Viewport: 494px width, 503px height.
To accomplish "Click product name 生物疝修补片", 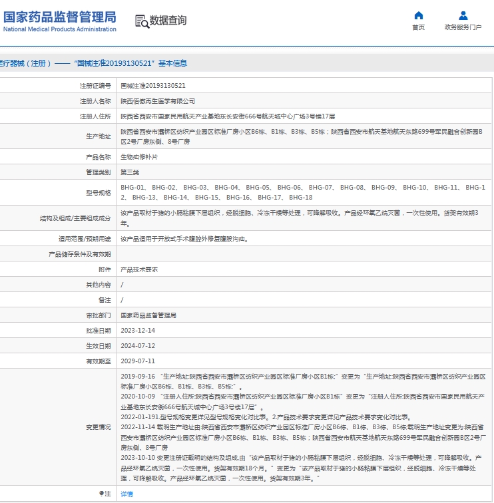I will [139, 157].
